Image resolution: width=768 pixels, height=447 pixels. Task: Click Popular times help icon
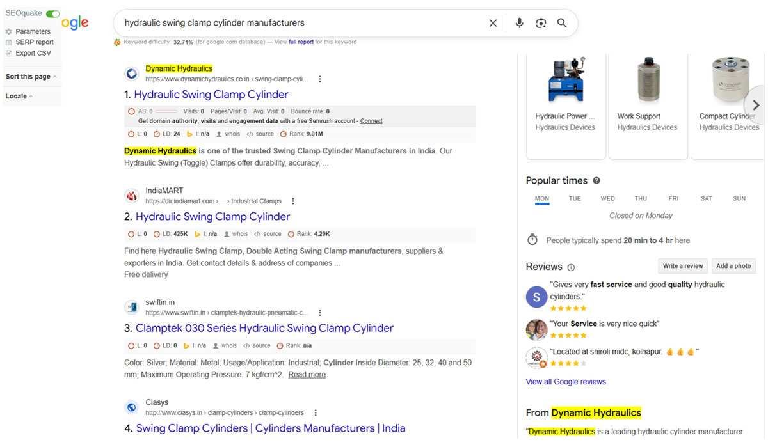(x=596, y=181)
